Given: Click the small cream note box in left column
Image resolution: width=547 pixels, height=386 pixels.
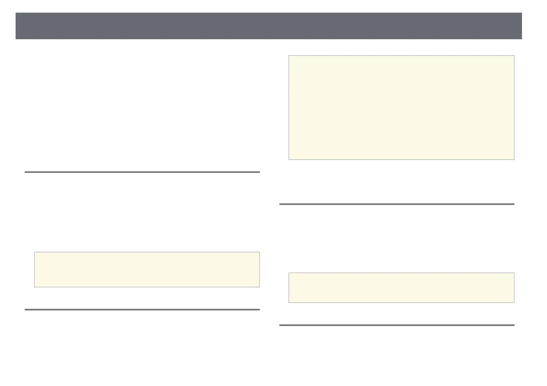Looking at the screenshot, I should [147, 270].
